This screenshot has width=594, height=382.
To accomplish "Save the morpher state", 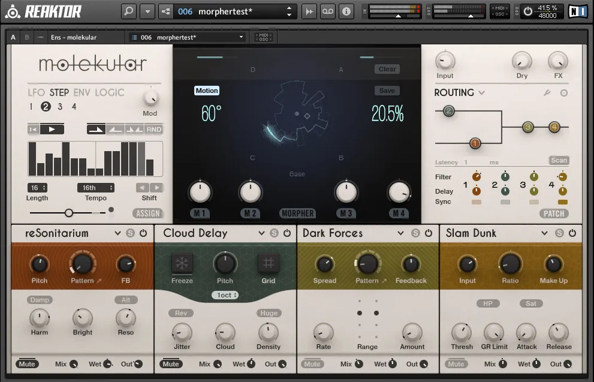I will click(x=387, y=91).
